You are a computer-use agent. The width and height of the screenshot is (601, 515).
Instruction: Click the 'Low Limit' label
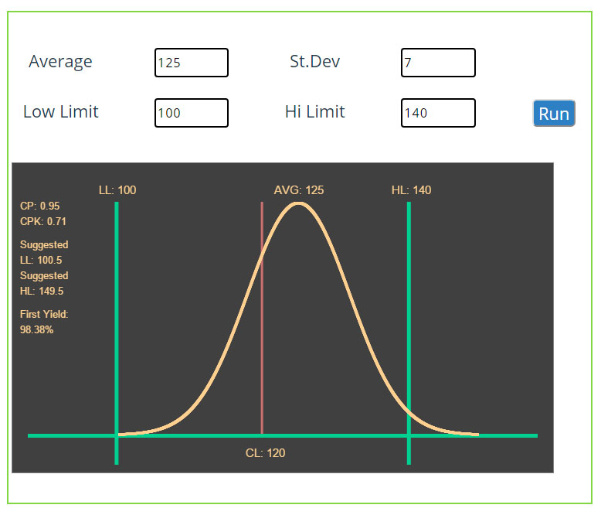point(60,111)
